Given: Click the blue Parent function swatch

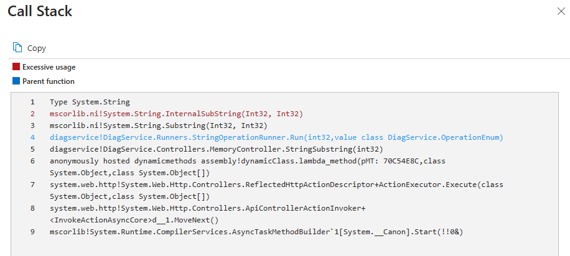Looking at the screenshot, I should pos(16,81).
